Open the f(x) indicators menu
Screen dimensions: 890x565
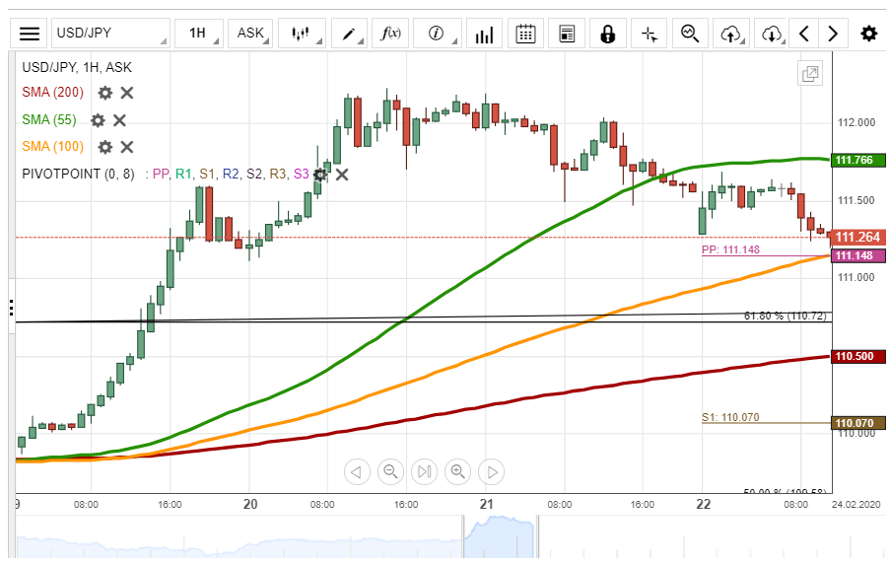tap(391, 34)
